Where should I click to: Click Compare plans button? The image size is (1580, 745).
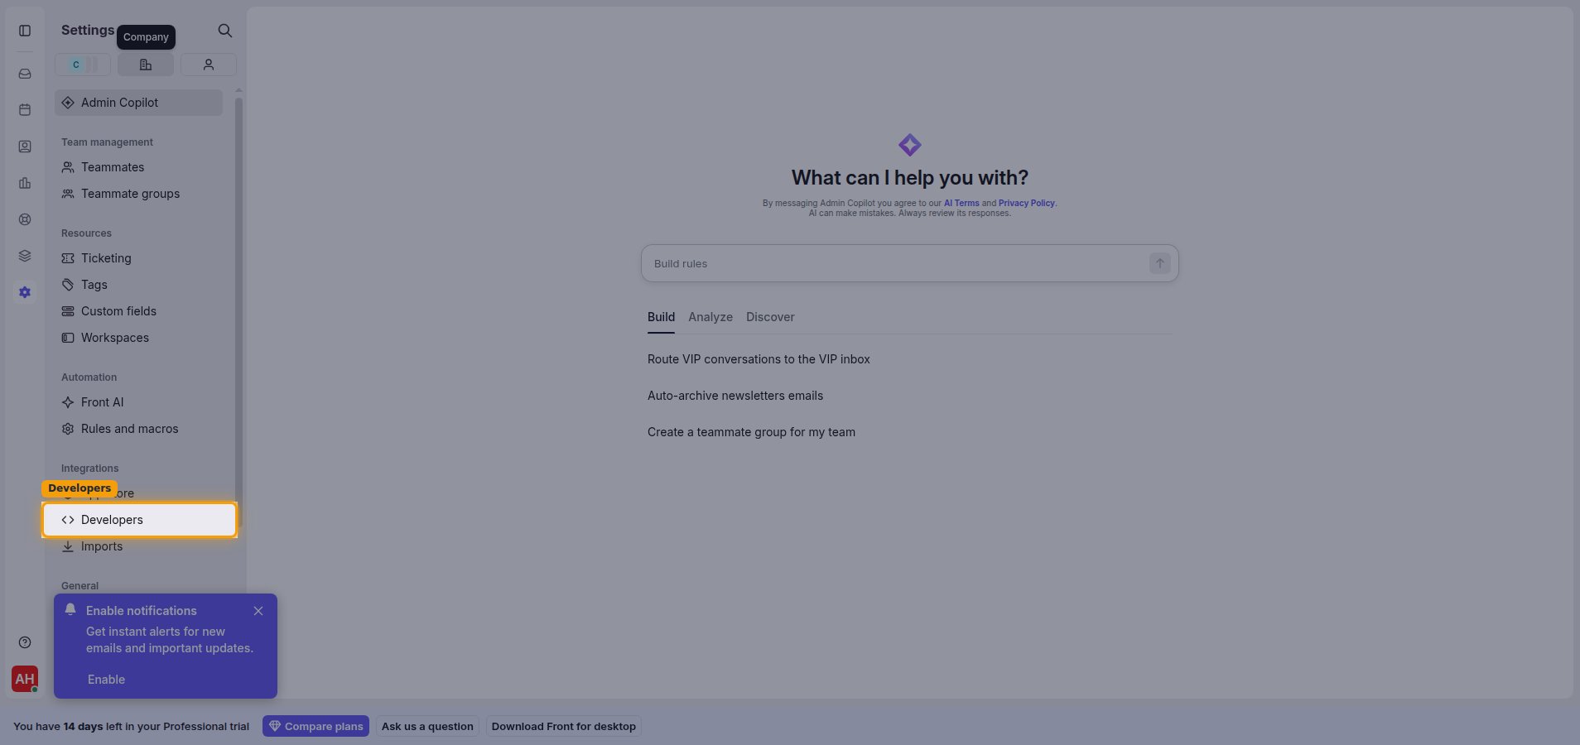click(316, 726)
